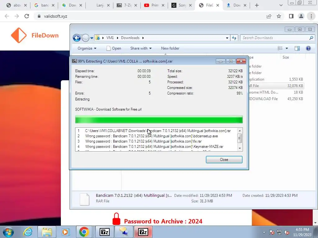The height and width of the screenshot is (238, 318).
Task: Reload the validsoft.xyz page
Action: 27,16
